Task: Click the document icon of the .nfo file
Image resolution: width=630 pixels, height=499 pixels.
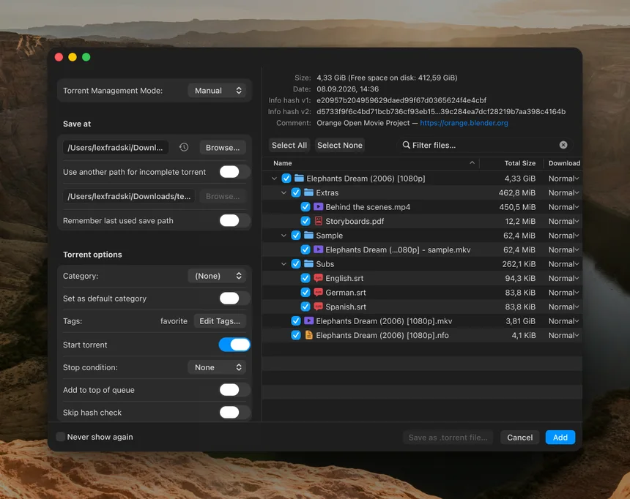Action: click(x=308, y=335)
